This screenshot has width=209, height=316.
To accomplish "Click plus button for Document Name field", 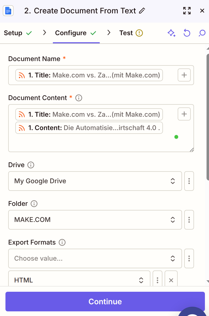I will 184,75.
